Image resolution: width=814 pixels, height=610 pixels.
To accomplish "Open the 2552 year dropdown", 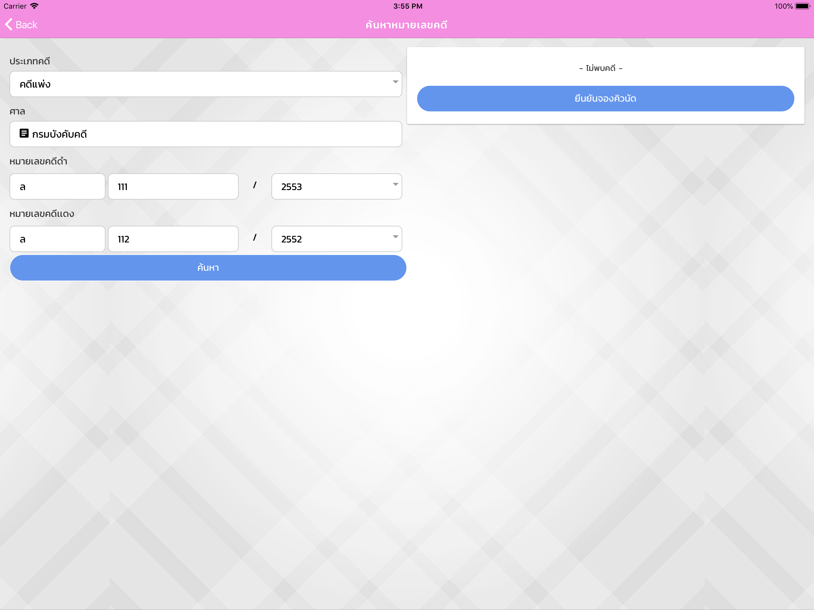I will click(337, 239).
